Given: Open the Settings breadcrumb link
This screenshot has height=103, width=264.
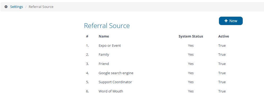Looking at the screenshot, I should pyautogui.click(x=16, y=7).
